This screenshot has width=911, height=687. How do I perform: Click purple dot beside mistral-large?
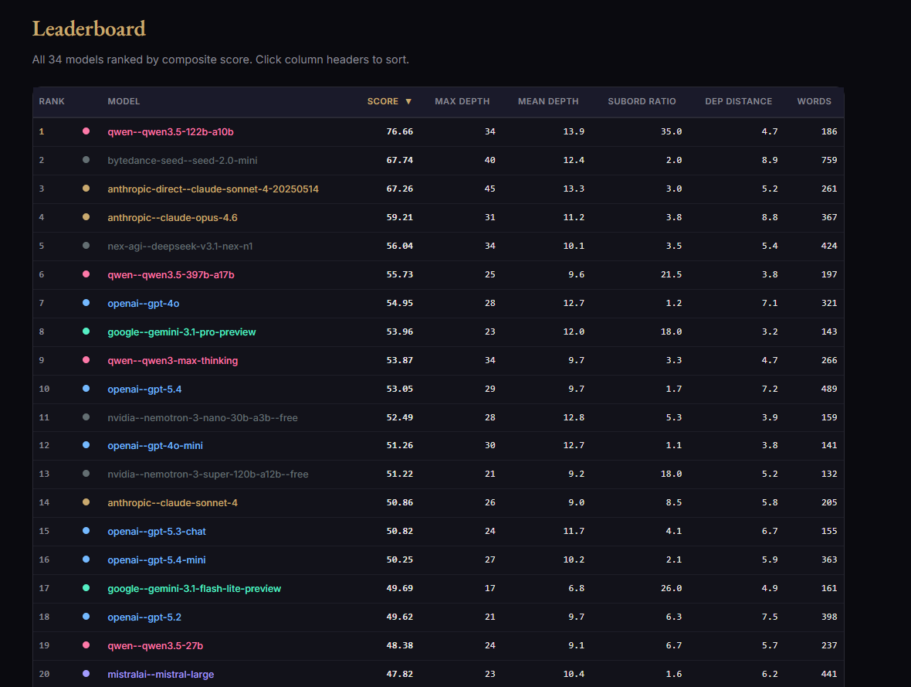pyautogui.click(x=86, y=674)
